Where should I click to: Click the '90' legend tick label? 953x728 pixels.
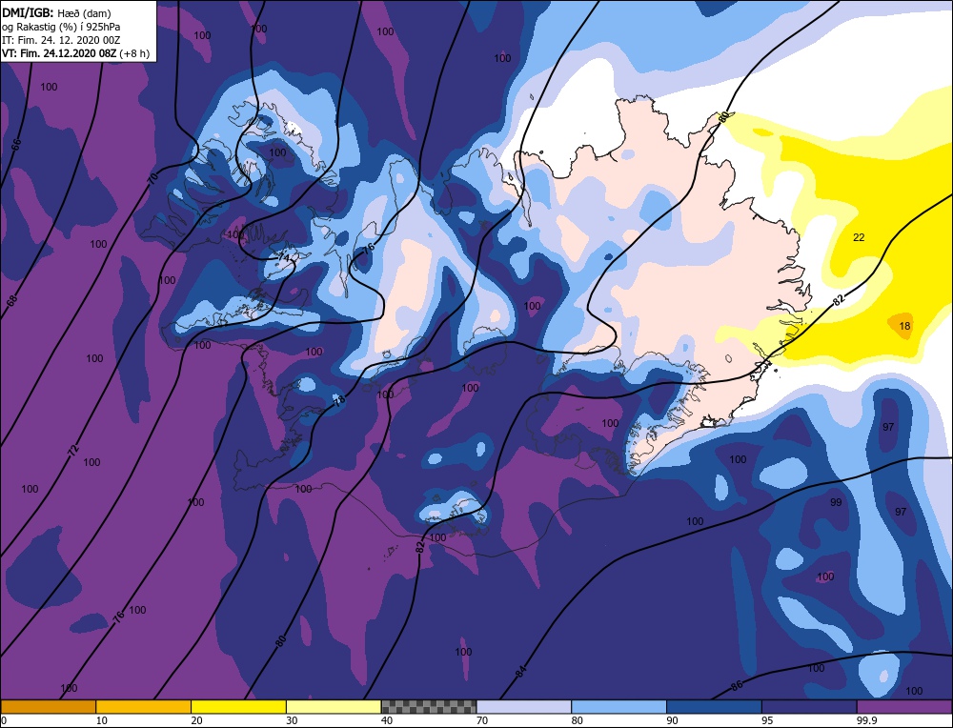(672, 720)
